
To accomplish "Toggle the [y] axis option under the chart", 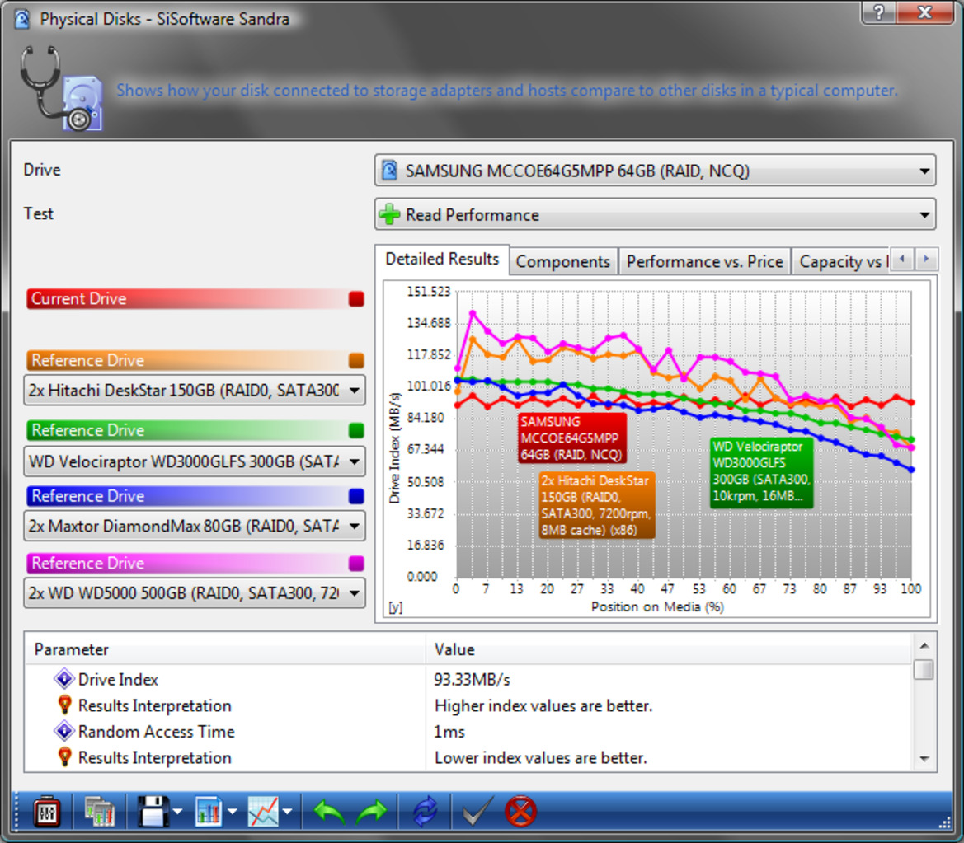I will tap(395, 607).
